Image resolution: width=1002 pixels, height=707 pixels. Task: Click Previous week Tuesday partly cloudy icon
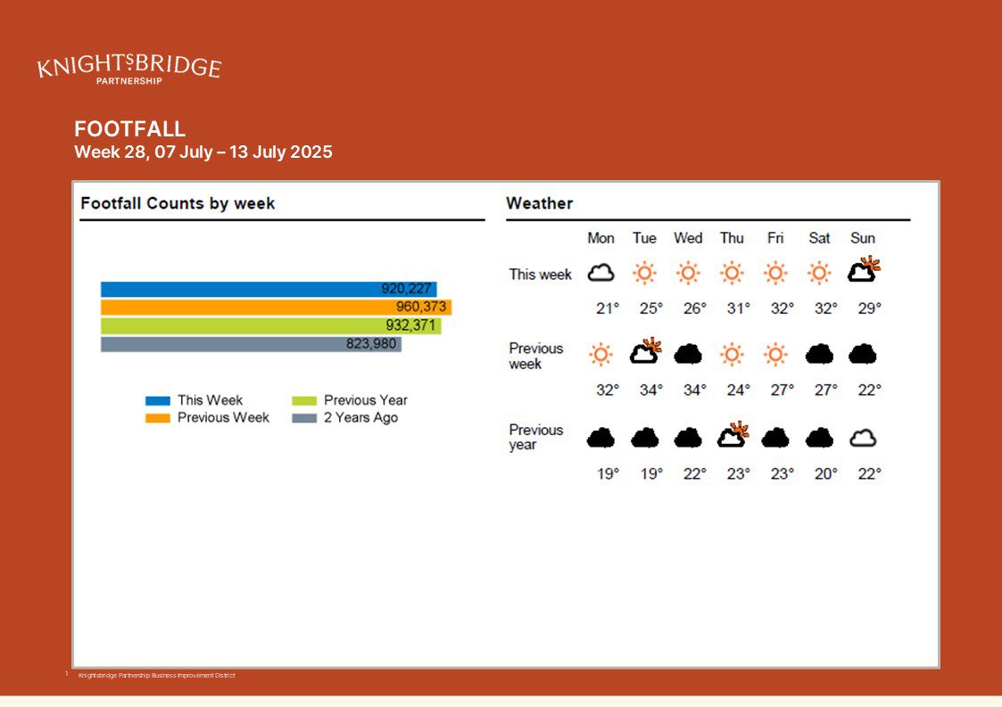point(645,351)
